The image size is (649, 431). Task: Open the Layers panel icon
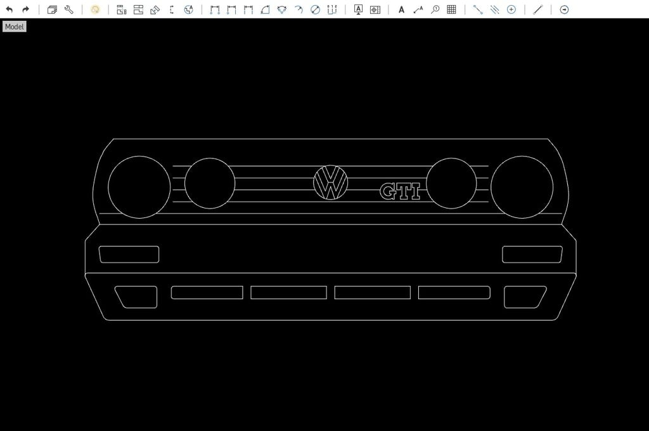51,10
